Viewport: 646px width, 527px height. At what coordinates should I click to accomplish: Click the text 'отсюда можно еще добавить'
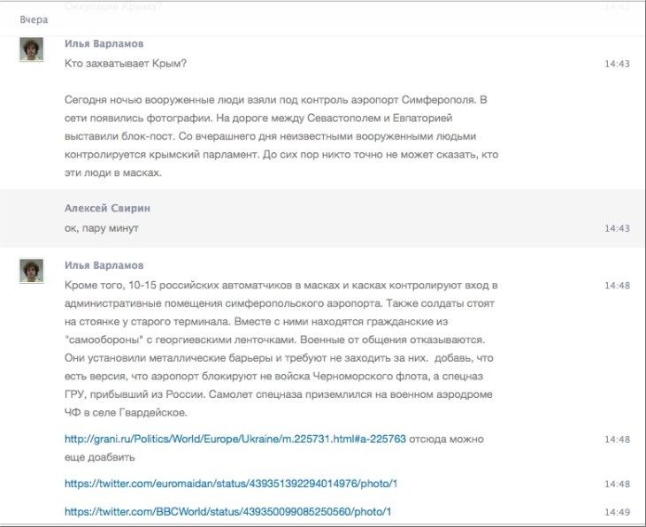99,457
